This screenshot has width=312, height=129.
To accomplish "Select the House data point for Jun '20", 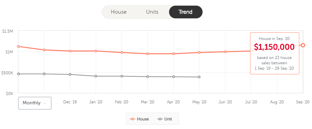I will pyautogui.click(x=225, y=52).
